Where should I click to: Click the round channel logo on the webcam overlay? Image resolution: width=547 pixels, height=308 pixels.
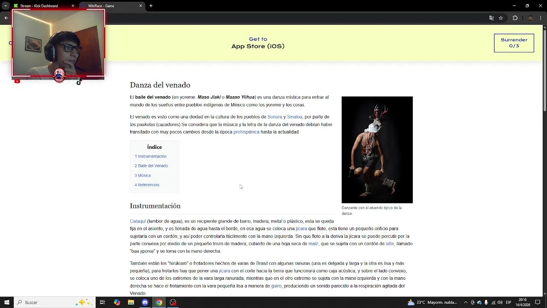click(x=59, y=76)
